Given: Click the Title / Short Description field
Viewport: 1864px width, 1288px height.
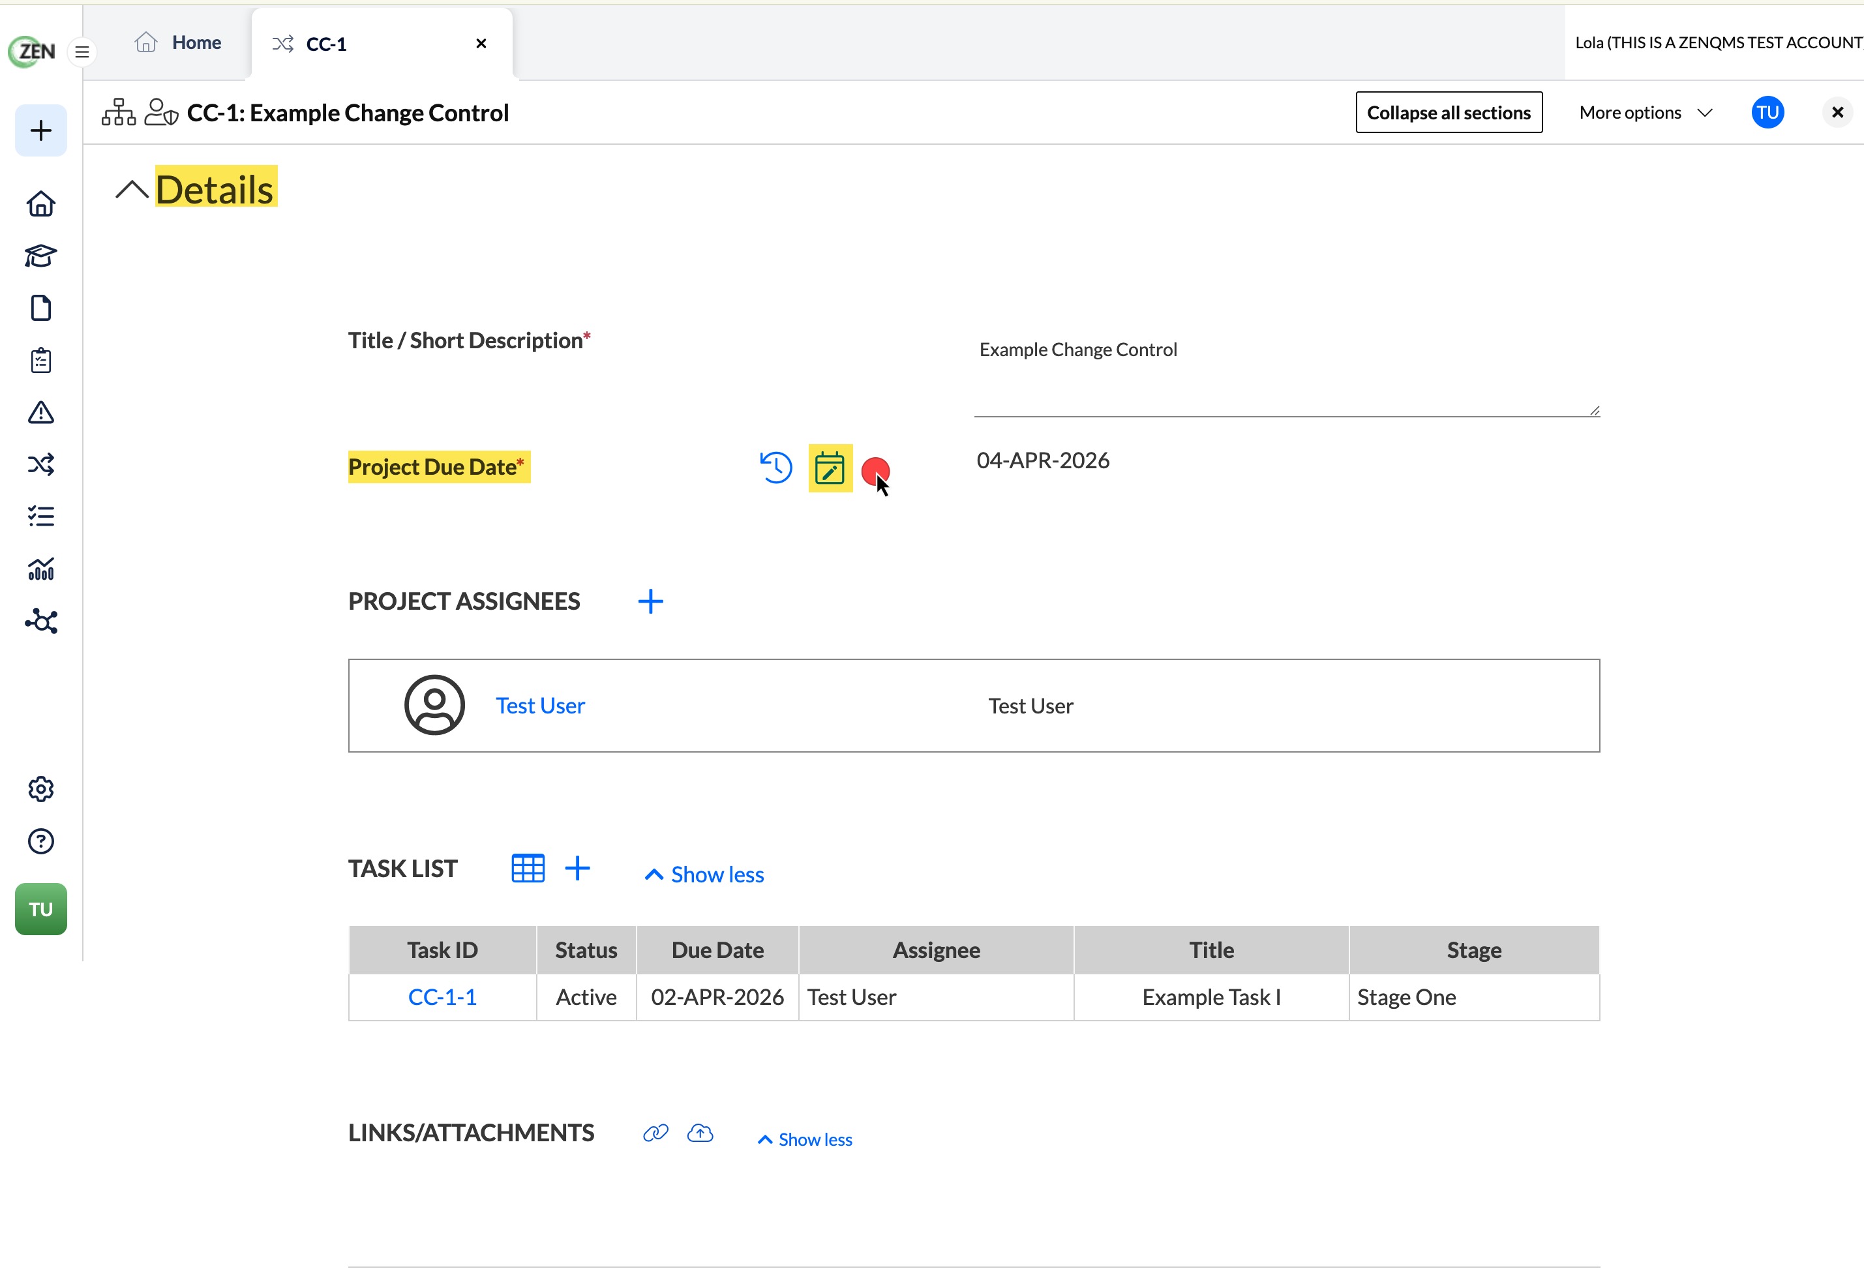Looking at the screenshot, I should coord(1287,376).
